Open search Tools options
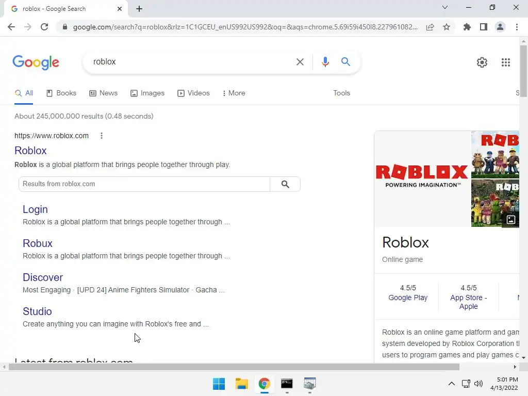The image size is (528, 396). [x=341, y=93]
